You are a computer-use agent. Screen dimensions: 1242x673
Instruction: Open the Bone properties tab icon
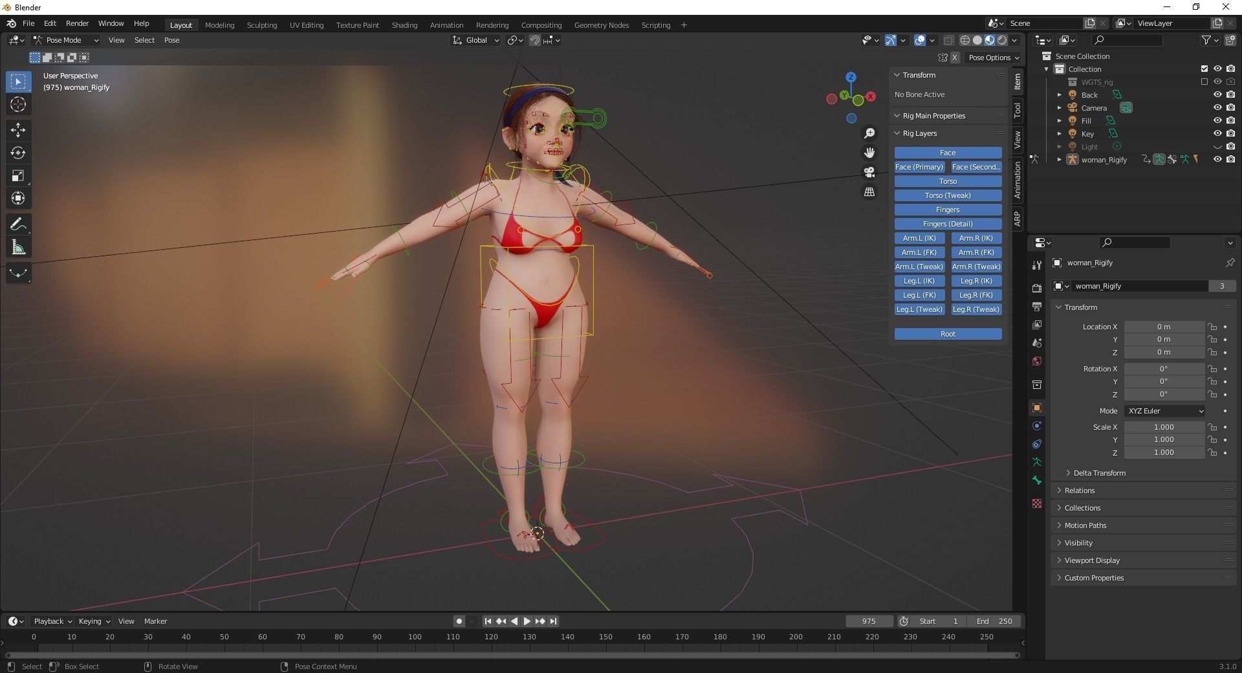point(1037,480)
